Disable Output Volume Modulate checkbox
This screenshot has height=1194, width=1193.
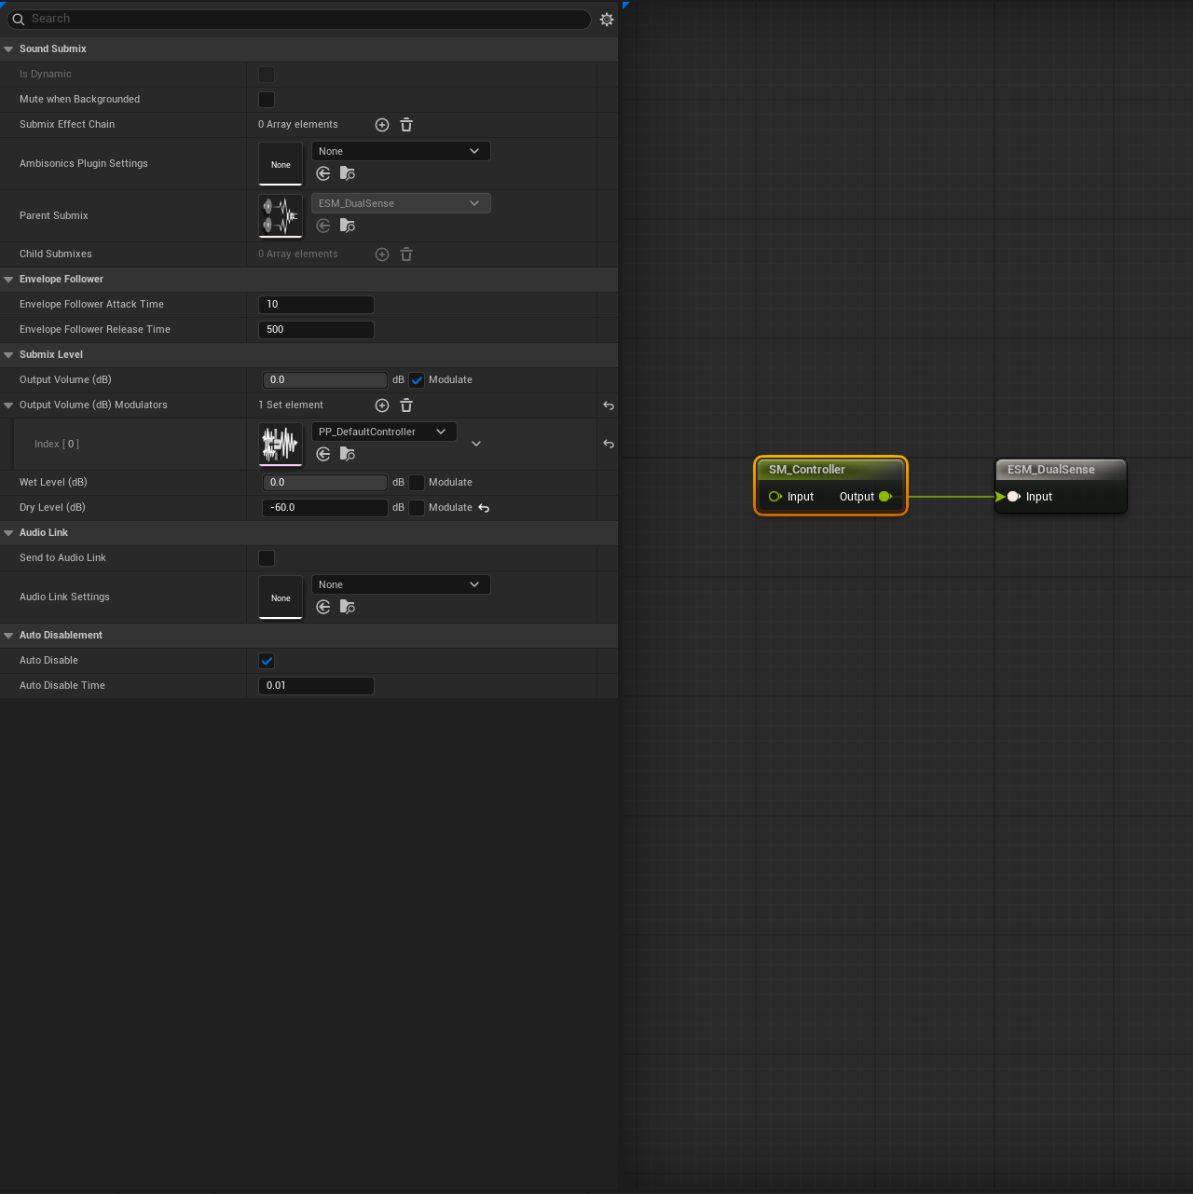417,380
